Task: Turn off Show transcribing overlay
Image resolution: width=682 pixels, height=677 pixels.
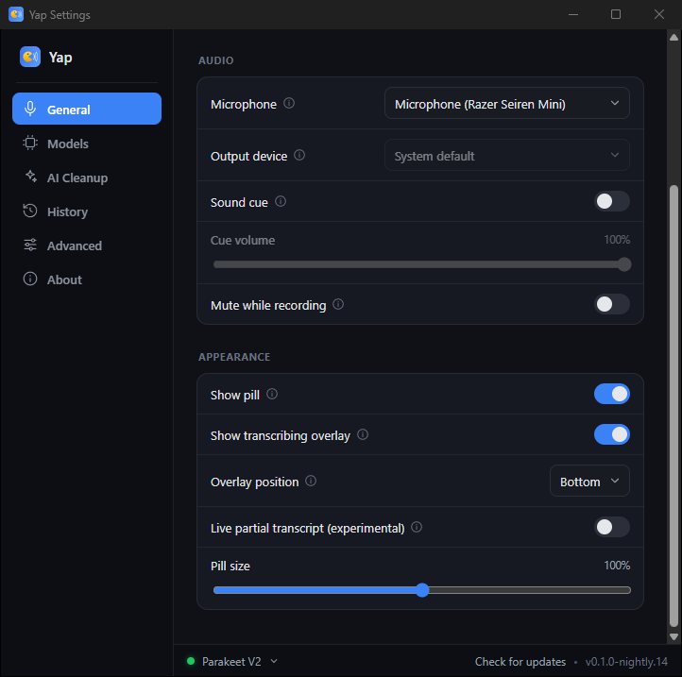Action: pyautogui.click(x=611, y=434)
